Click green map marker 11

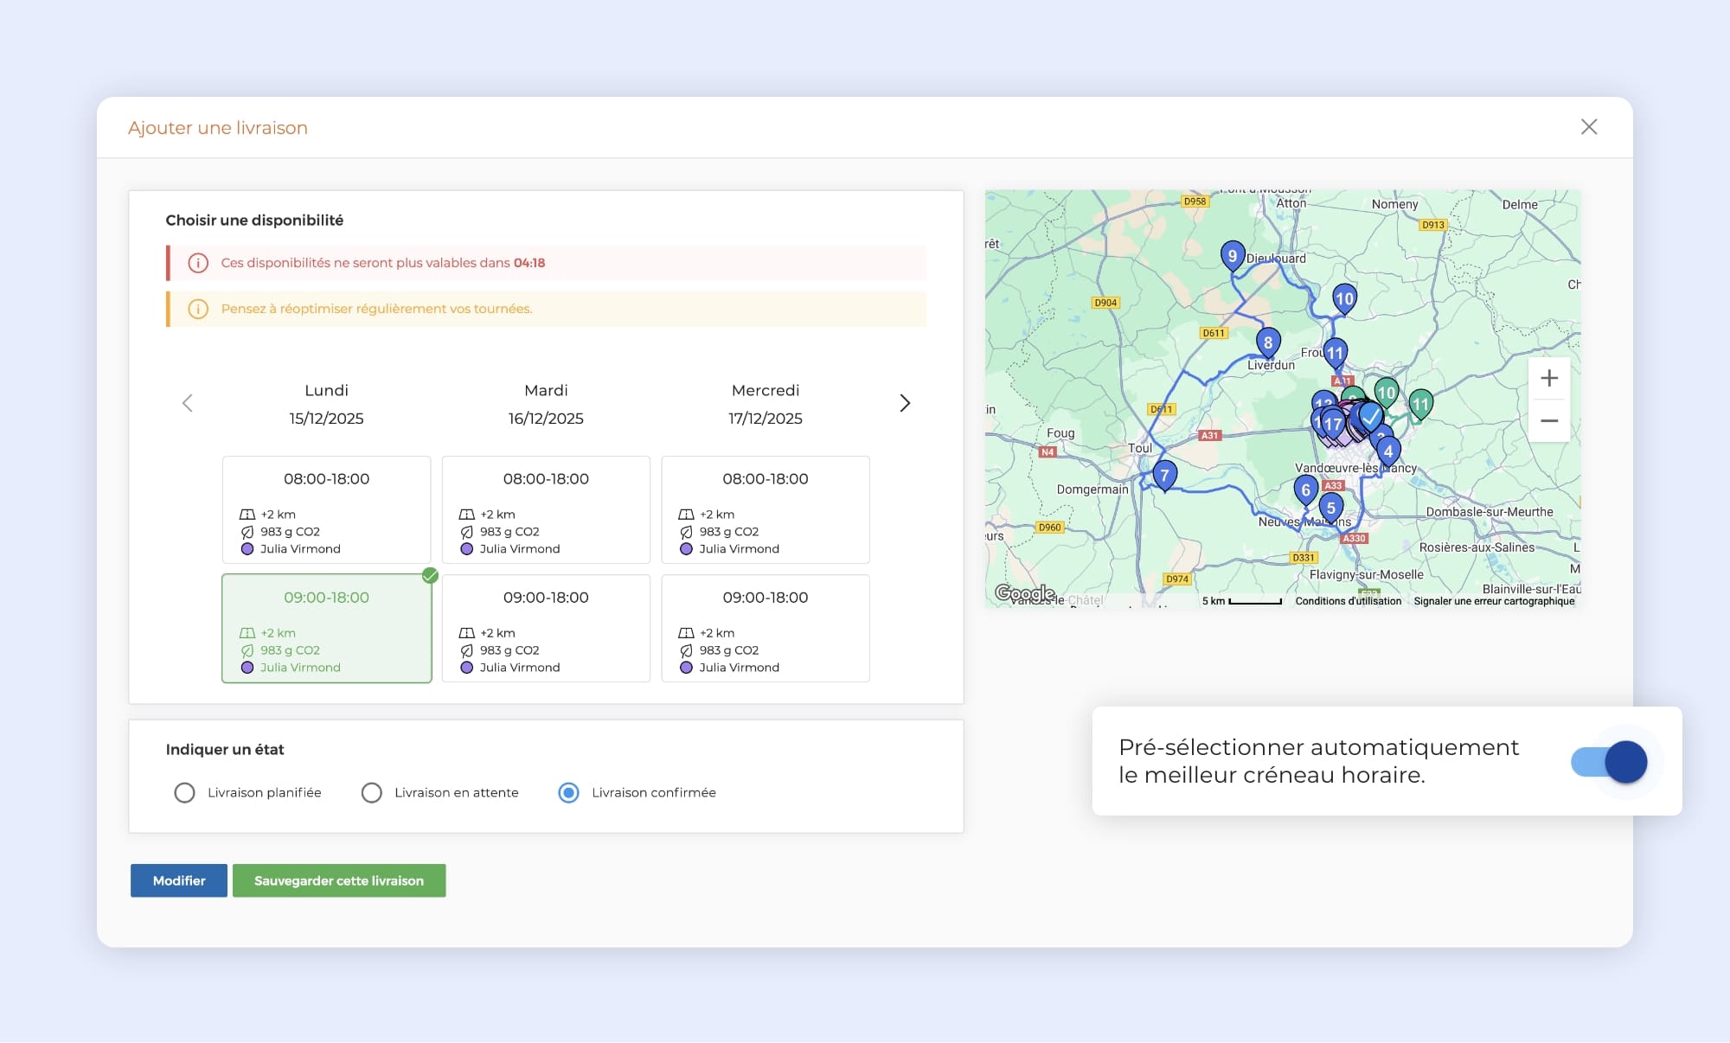1420,404
